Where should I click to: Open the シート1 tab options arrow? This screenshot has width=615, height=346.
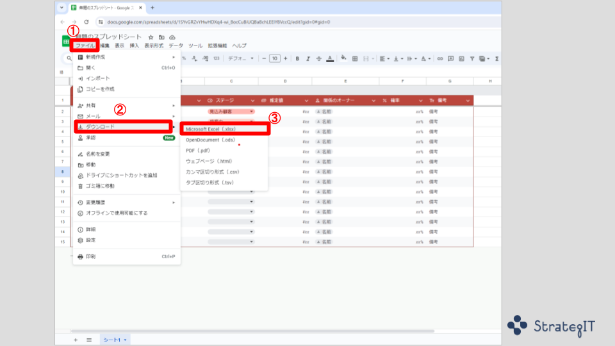coord(126,340)
